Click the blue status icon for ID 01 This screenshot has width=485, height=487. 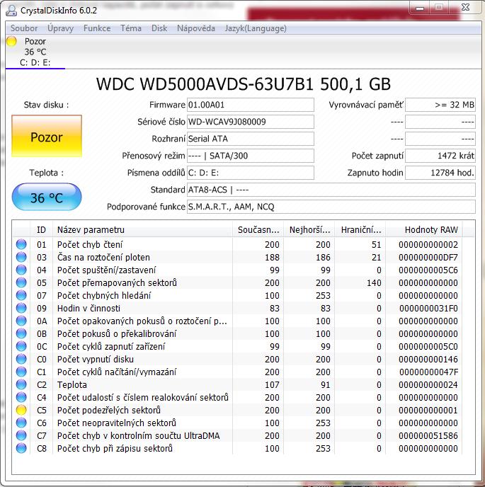pyautogui.click(x=21, y=244)
